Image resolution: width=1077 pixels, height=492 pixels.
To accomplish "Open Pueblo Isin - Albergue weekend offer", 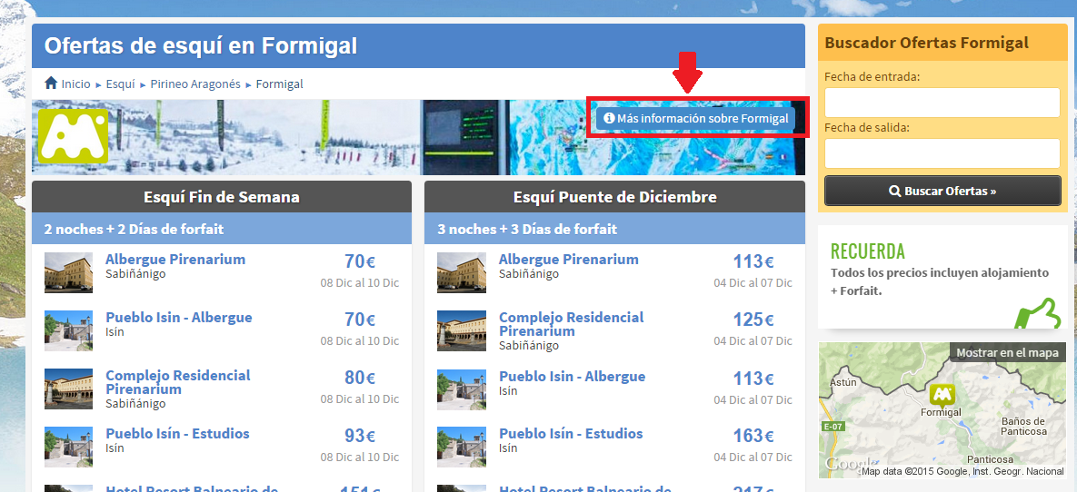I will point(178,318).
